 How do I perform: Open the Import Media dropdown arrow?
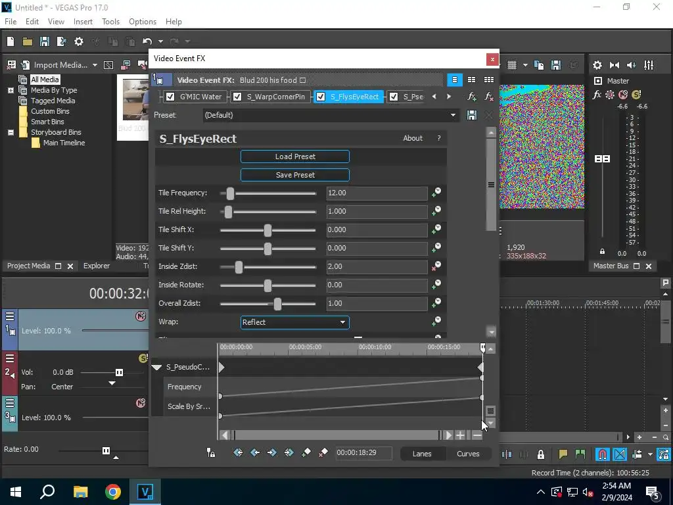click(95, 65)
